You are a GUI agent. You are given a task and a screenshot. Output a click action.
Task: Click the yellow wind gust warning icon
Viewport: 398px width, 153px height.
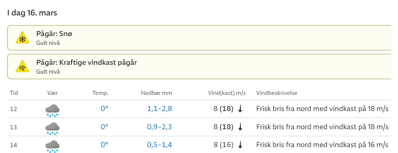tap(22, 67)
